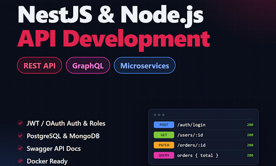
Task: Click the 200 status on /orders/:id row
Action: click(250, 145)
